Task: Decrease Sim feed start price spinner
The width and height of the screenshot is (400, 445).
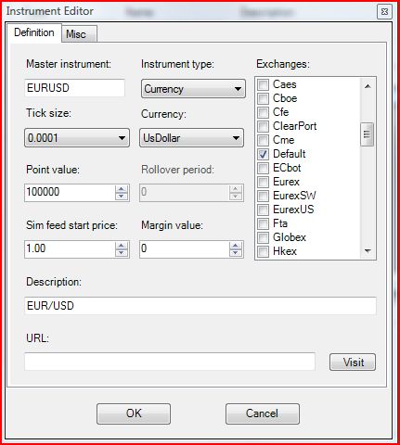Action: tap(122, 253)
